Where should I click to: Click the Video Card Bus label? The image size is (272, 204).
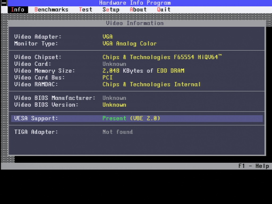[39, 78]
